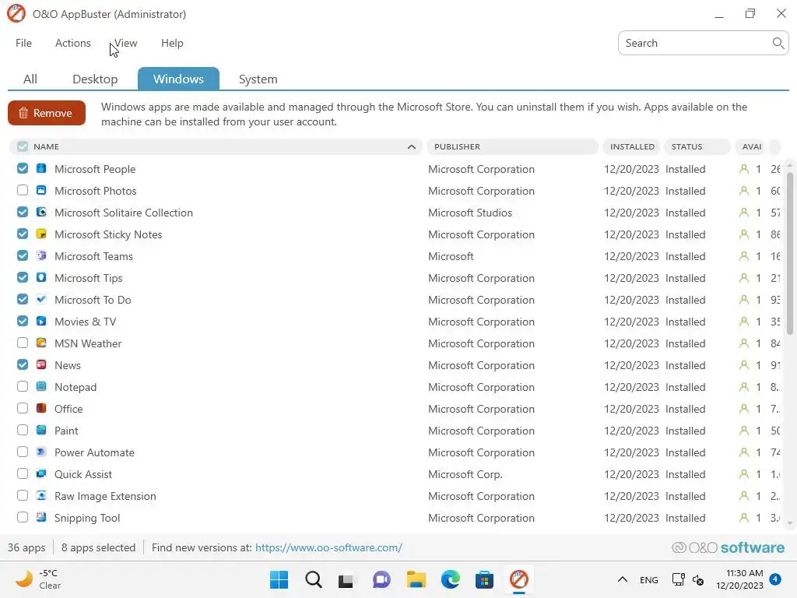Check the MSN Weather checkbox
The height and width of the screenshot is (598, 797).
coord(23,343)
